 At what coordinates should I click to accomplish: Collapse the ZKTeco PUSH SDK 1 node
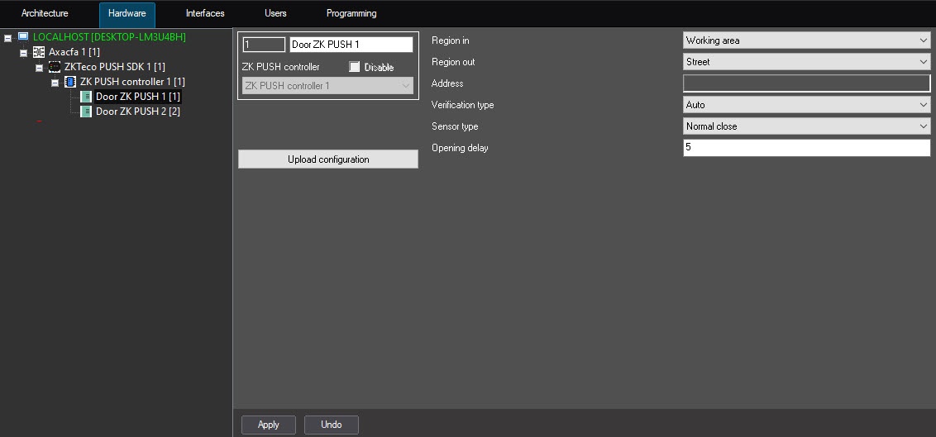coord(39,68)
